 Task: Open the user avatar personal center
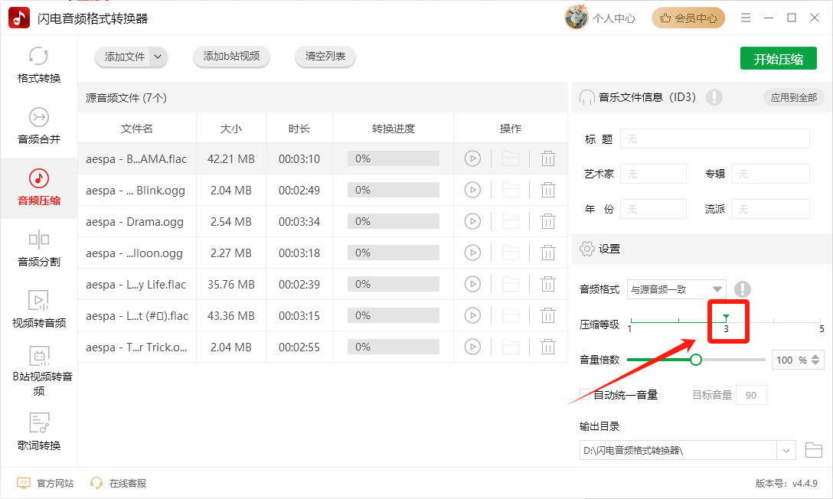[577, 18]
